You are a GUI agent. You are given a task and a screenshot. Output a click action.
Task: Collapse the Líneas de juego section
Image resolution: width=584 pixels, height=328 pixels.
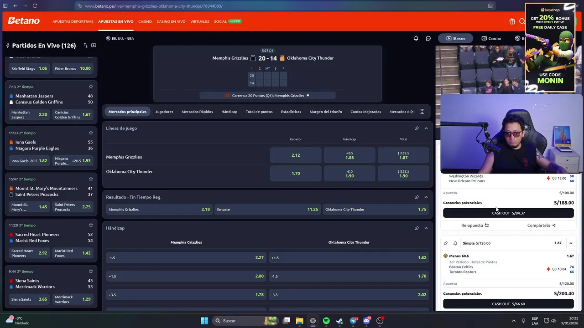tap(426, 128)
